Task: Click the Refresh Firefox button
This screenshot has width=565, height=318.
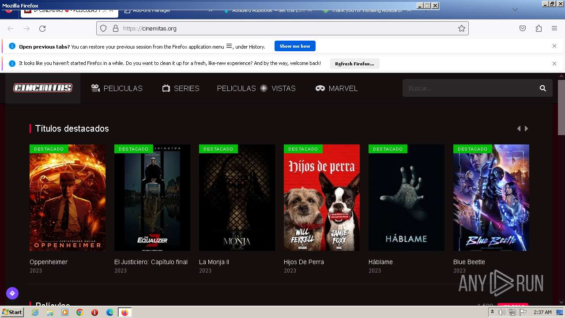Action: click(354, 64)
